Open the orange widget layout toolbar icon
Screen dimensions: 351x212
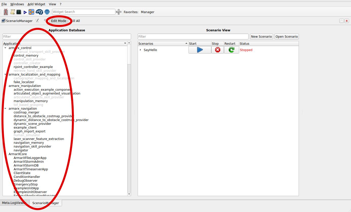pyautogui.click(x=31, y=12)
